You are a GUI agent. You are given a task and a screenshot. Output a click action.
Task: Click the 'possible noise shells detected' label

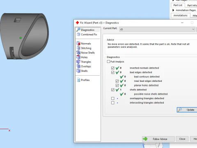(x=151, y=94)
